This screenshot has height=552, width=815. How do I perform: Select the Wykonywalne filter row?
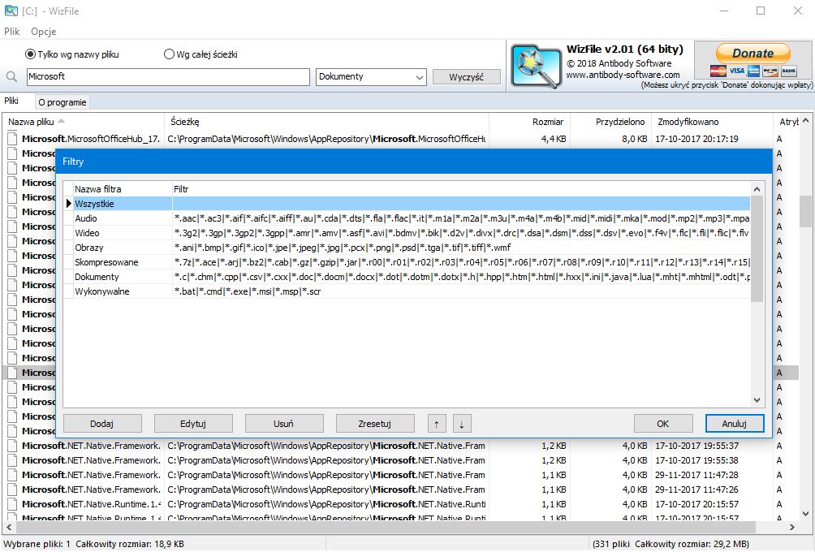pos(407,291)
